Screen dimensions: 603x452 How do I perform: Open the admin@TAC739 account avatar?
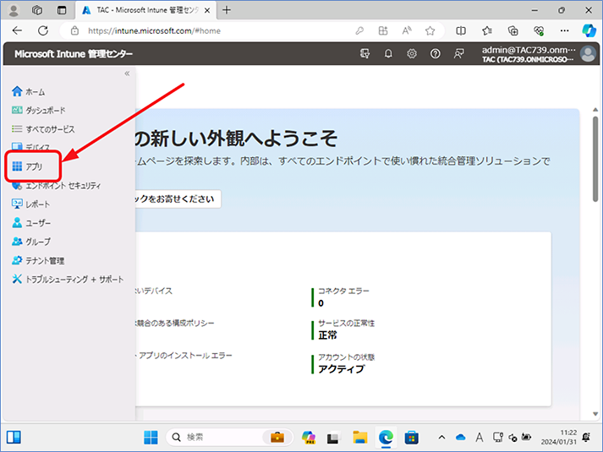[588, 54]
